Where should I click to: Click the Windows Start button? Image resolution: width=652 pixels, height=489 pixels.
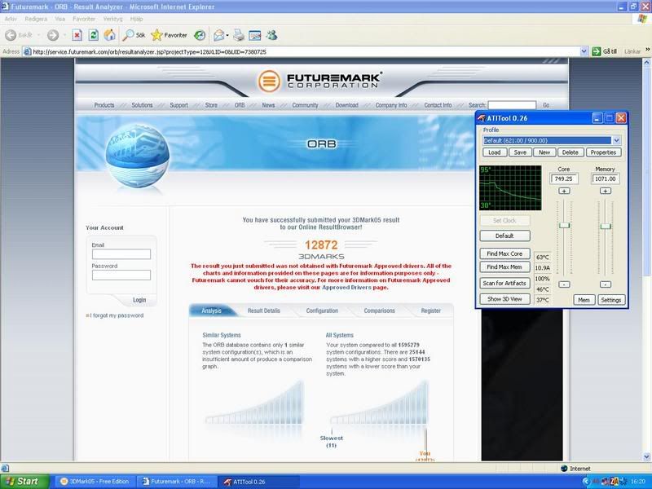pos(25,482)
